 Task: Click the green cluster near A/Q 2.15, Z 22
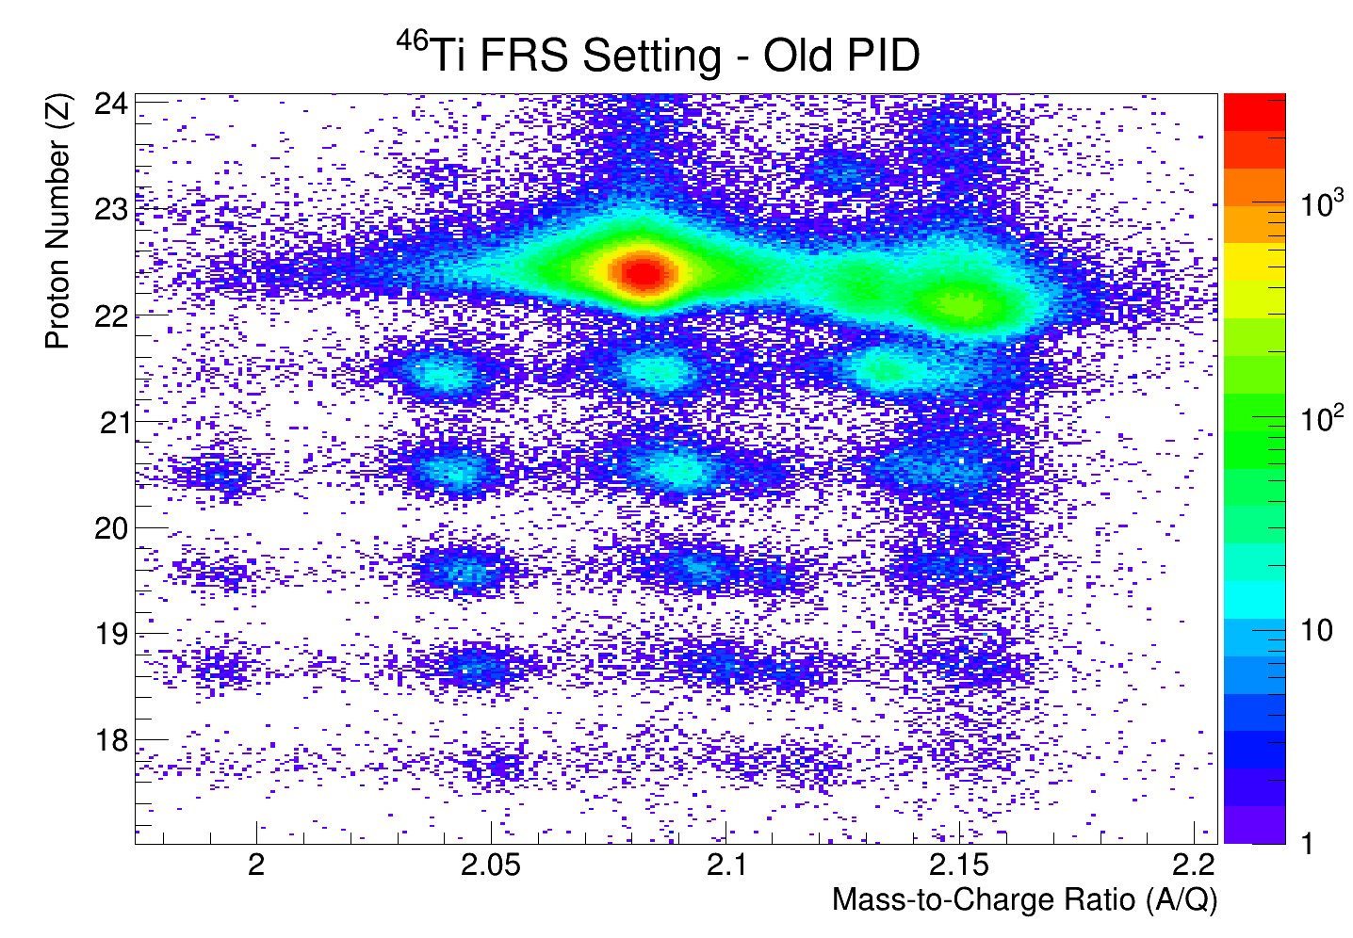pos(961,304)
